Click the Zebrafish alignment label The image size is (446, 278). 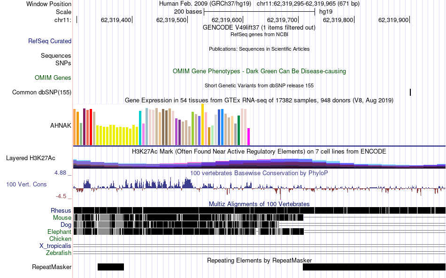[59, 253]
